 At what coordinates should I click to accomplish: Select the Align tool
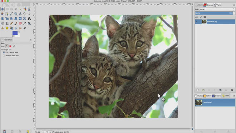[x=25, y=14]
